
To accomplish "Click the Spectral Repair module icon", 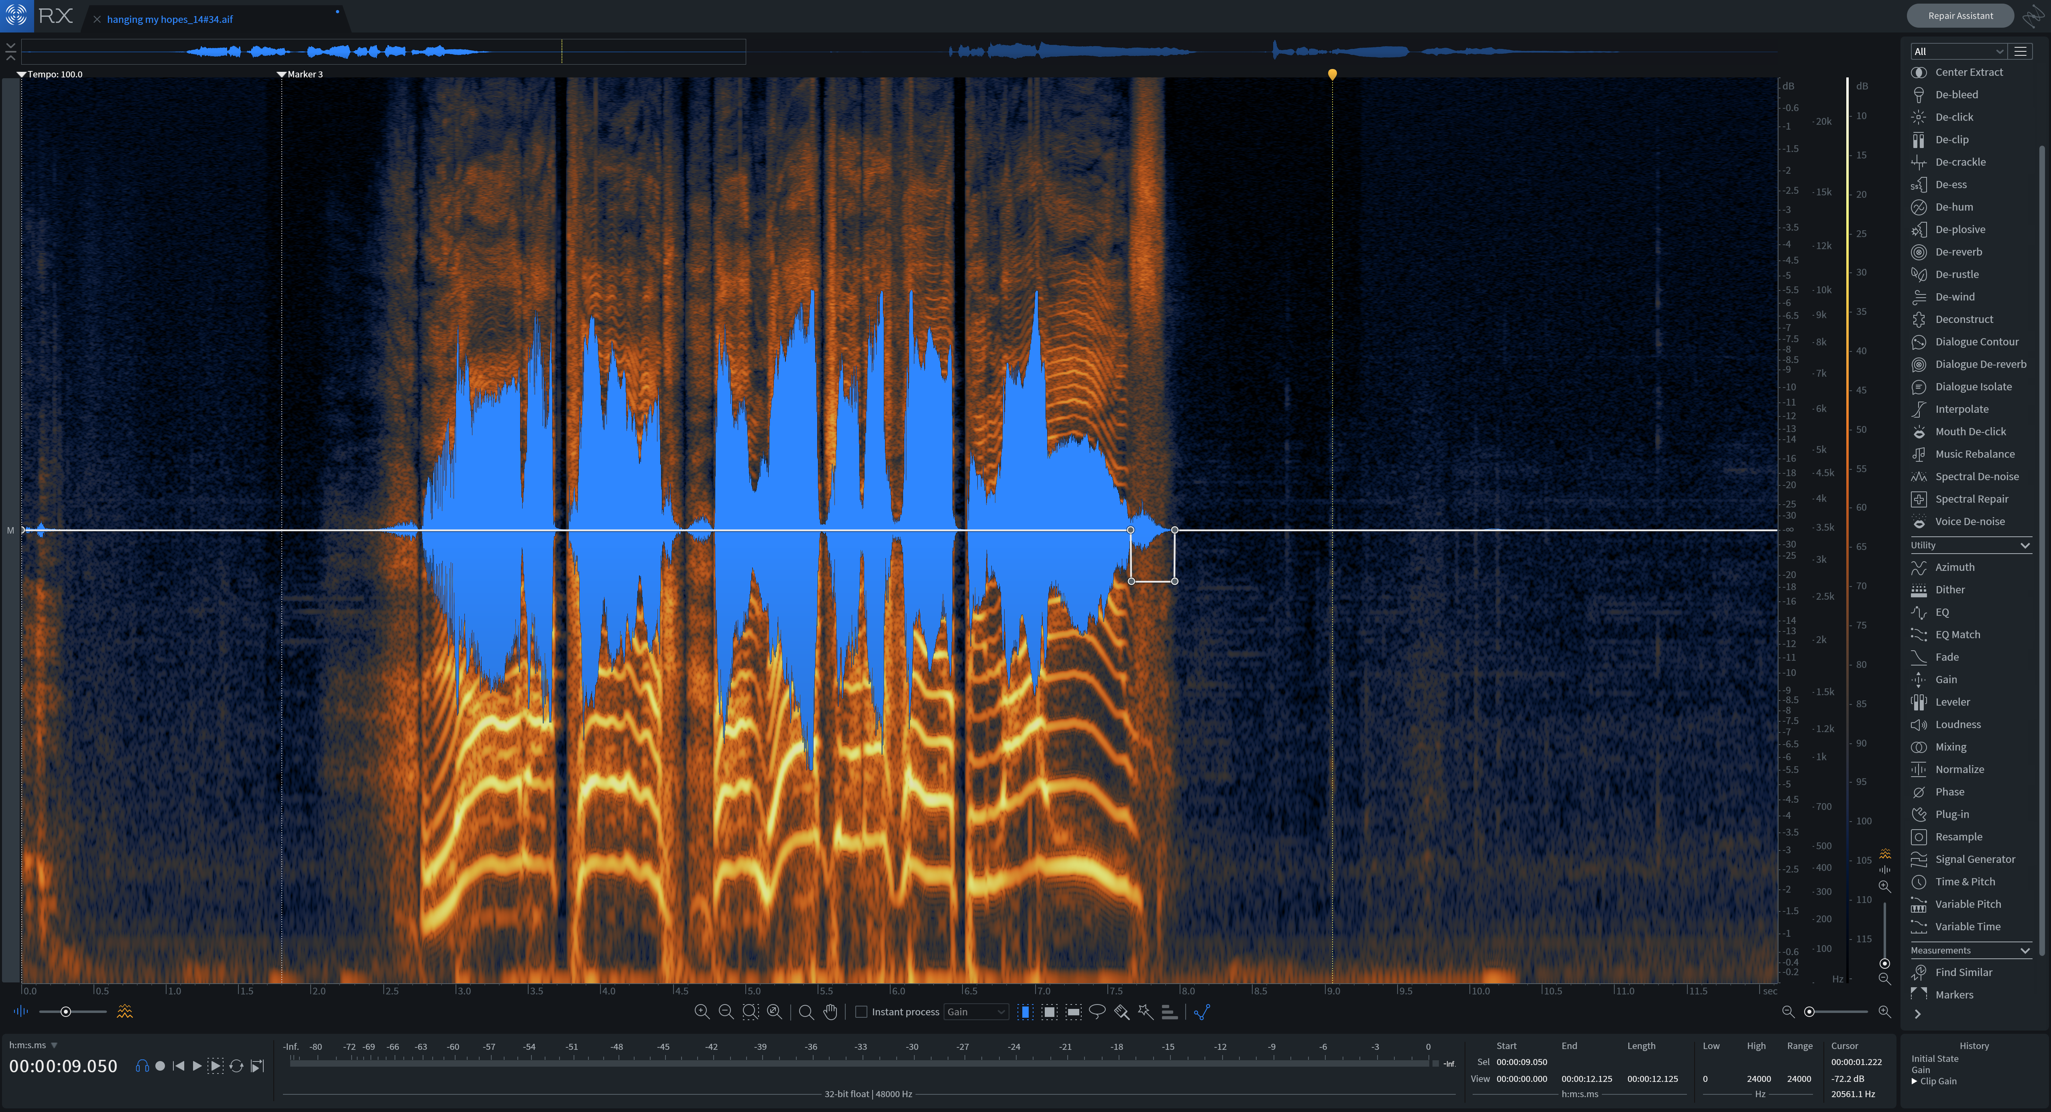I will pyautogui.click(x=1919, y=499).
